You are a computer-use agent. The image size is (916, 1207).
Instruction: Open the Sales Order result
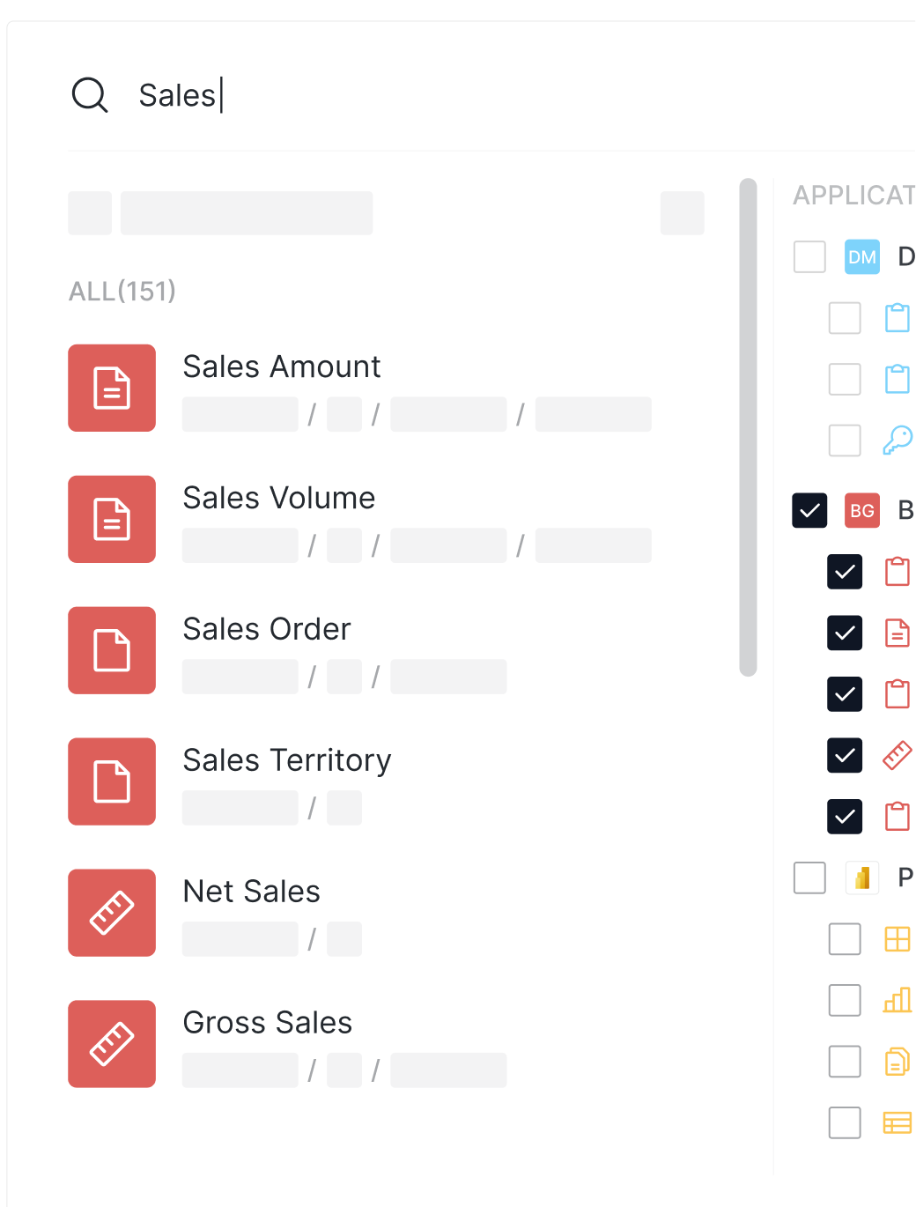[266, 629]
